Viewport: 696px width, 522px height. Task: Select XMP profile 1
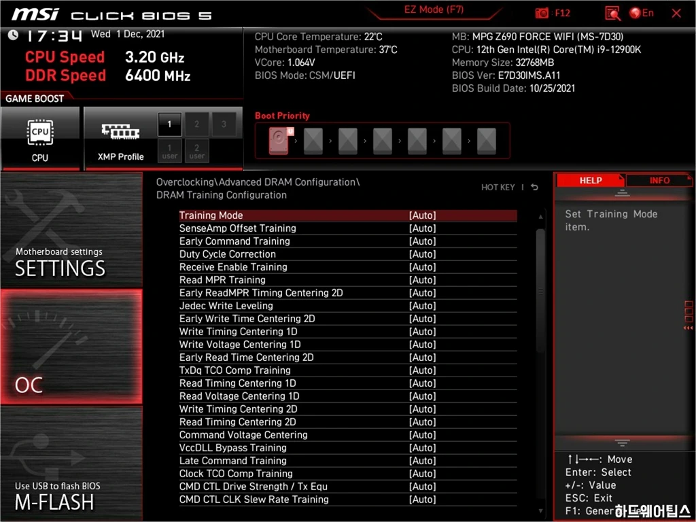(169, 124)
